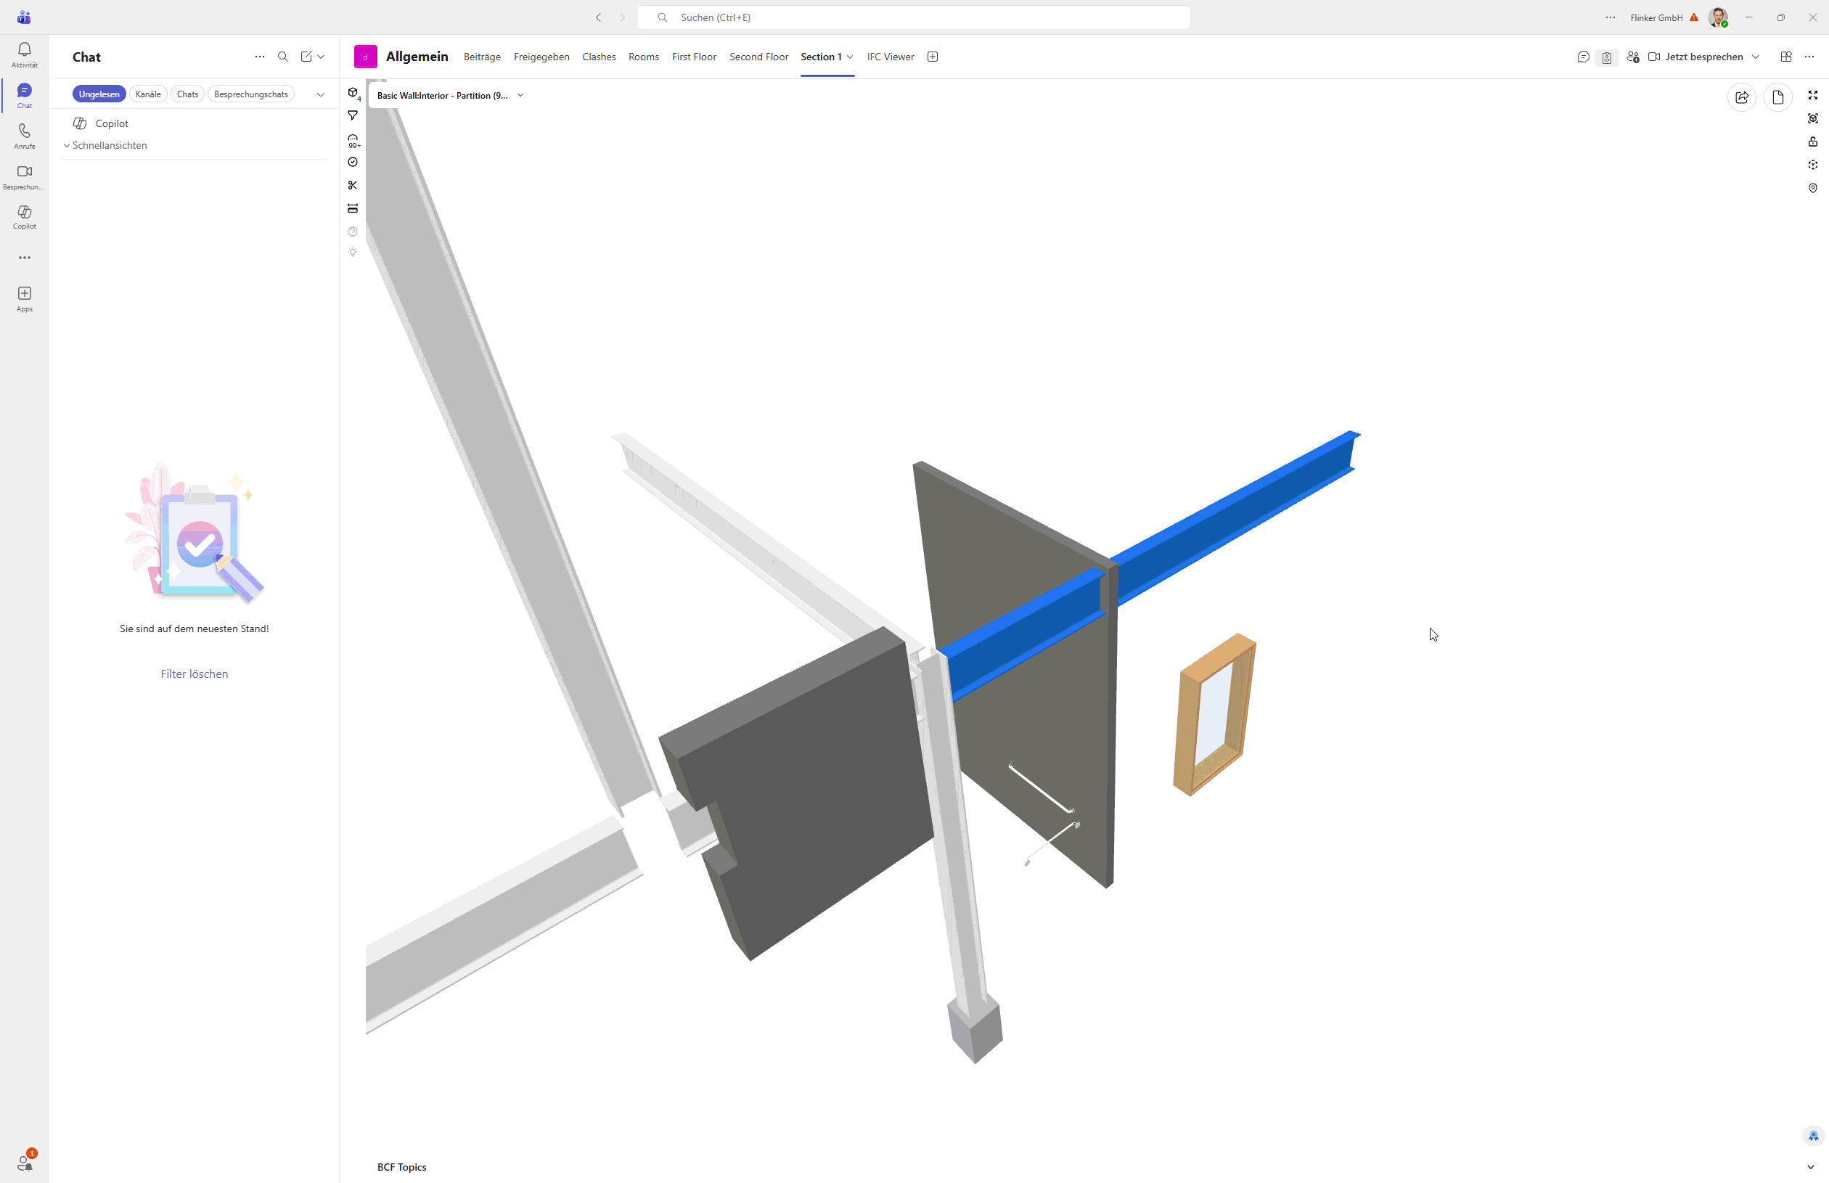Screen dimensions: 1829x1183
Task: Open the models cube icon in viewer toolbar
Action: point(353,93)
